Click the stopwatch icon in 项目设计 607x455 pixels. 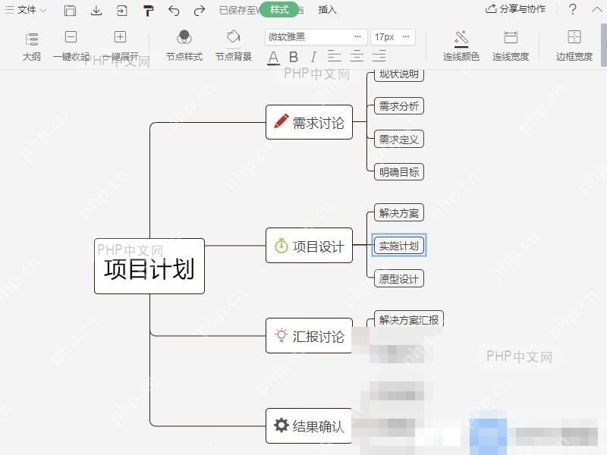tap(281, 246)
